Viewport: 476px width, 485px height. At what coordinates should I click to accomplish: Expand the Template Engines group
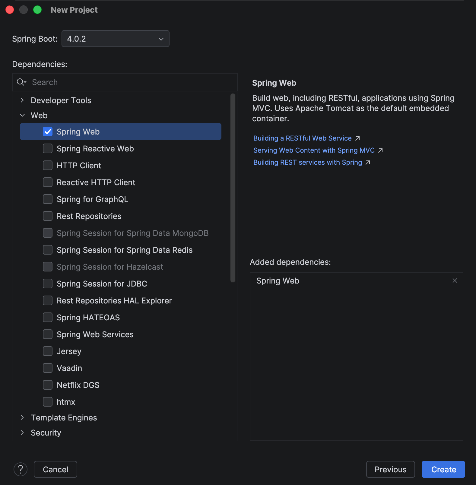[22, 417]
